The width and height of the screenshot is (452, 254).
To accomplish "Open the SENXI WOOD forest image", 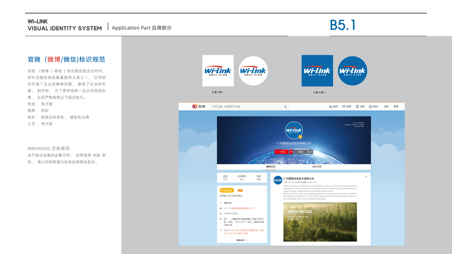I will [320, 222].
